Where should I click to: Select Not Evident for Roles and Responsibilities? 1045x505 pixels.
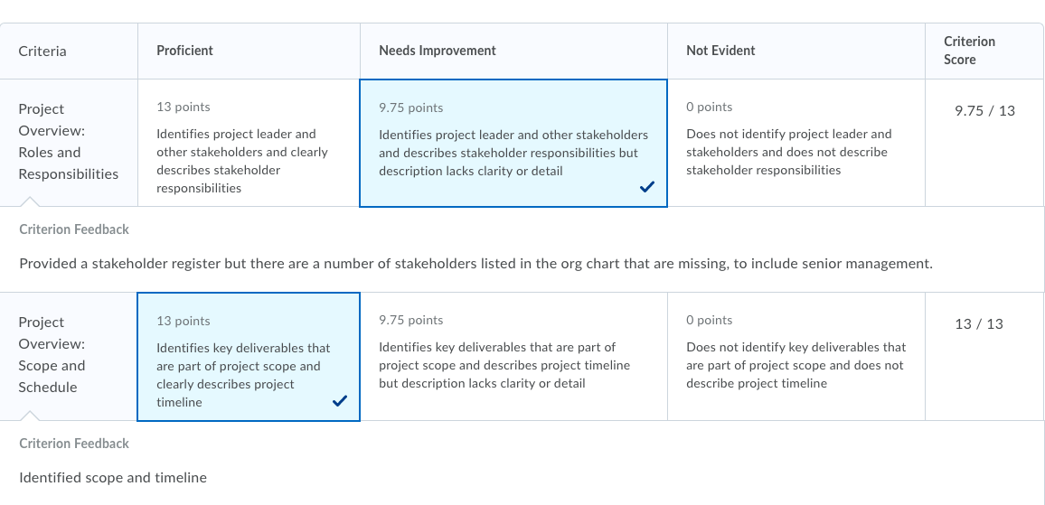click(796, 143)
